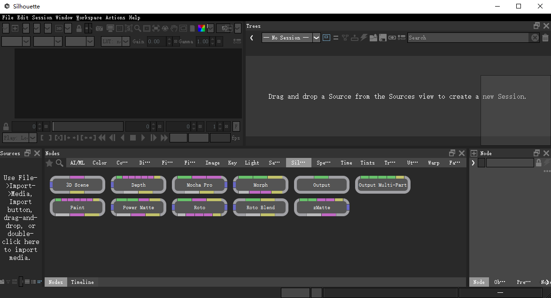Image resolution: width=551 pixels, height=298 pixels.
Task: Click the trash icon in Trees panel
Action: pyautogui.click(x=545, y=38)
